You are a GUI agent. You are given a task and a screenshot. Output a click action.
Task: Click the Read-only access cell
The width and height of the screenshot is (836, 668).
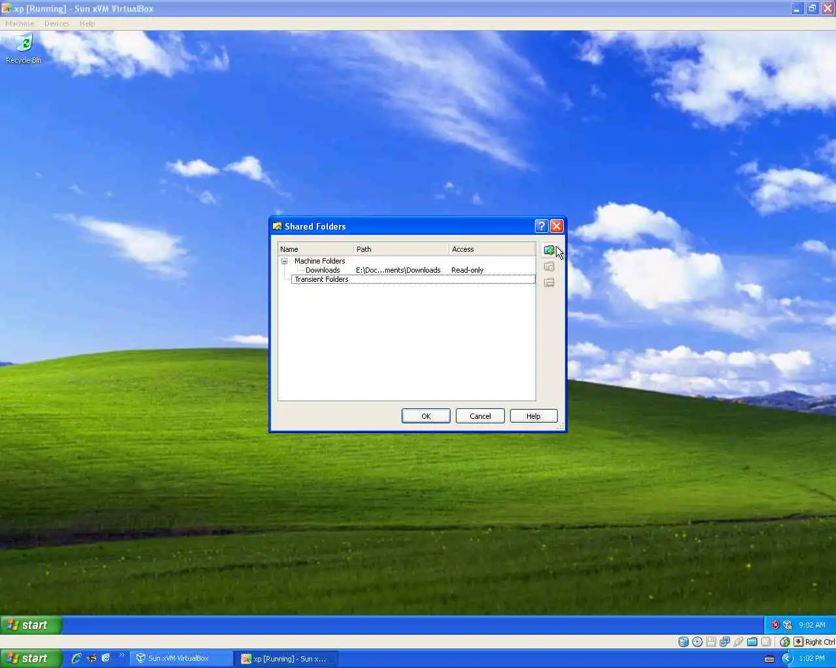[468, 270]
